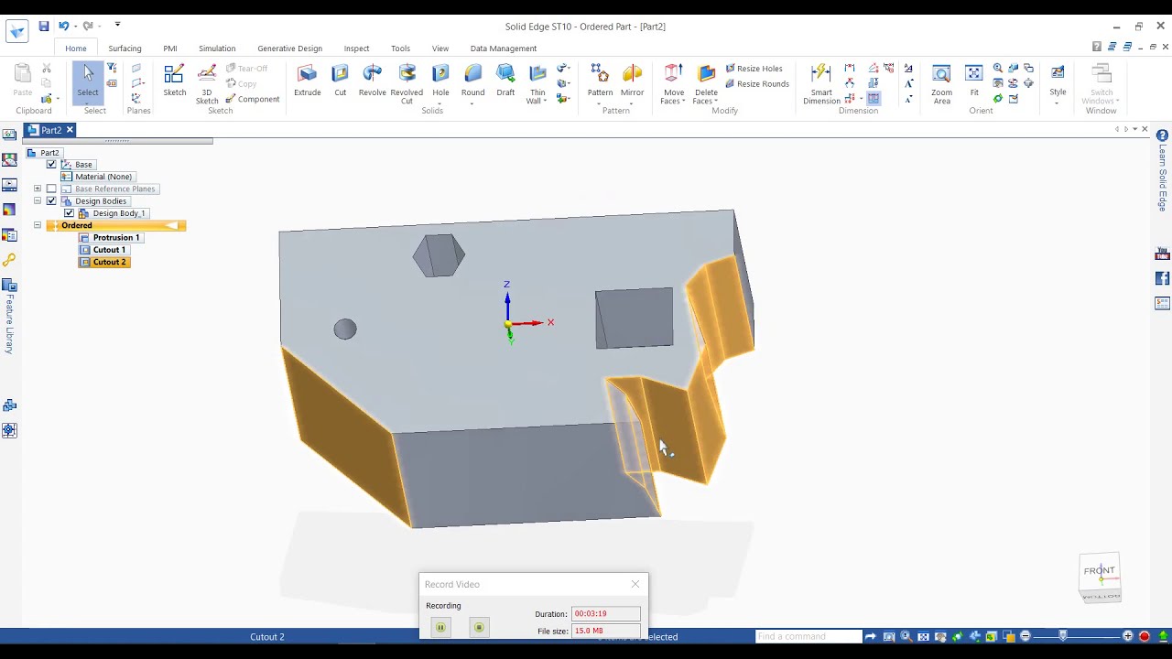Screen dimensions: 1172x659
Task: Toggle Design Bodies checkbox
Action: [x=51, y=201]
